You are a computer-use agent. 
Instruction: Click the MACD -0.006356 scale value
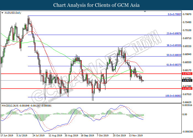(x=187, y=132)
